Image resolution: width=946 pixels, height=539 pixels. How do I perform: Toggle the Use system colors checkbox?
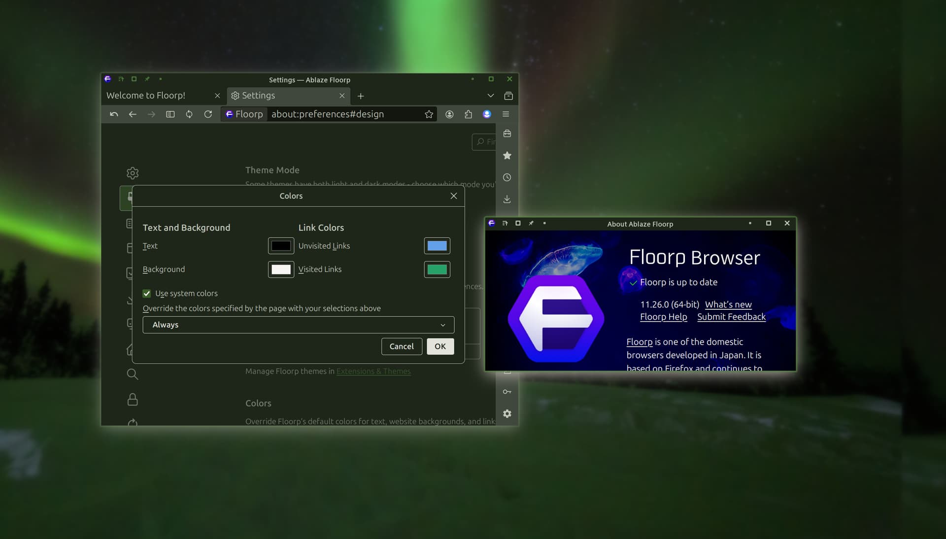[147, 294]
